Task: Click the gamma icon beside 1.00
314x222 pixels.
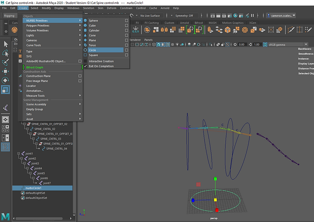Action: (x=250, y=44)
